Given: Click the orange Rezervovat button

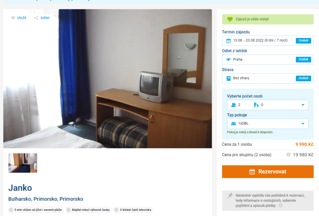Looking at the screenshot, I should click(268, 171).
